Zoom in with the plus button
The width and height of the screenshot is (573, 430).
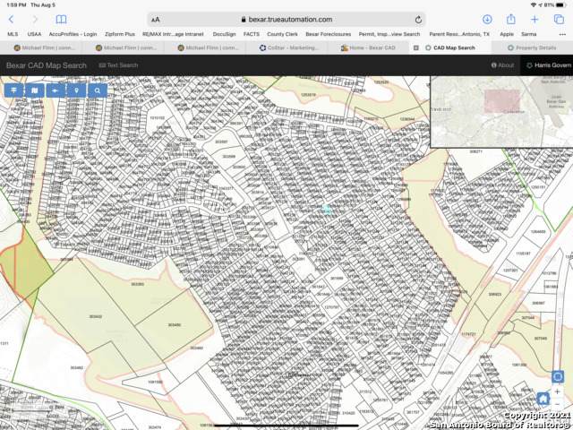point(557,391)
